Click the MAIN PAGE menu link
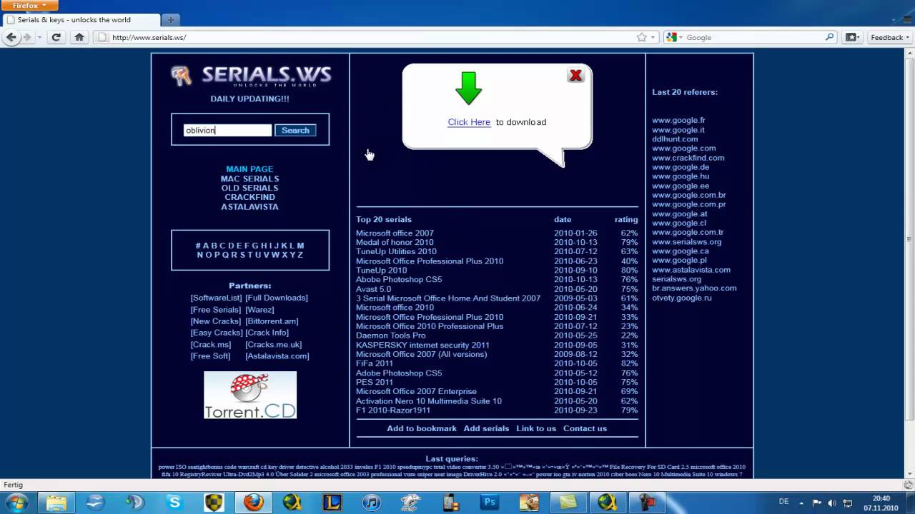The width and height of the screenshot is (915, 514). click(x=249, y=169)
